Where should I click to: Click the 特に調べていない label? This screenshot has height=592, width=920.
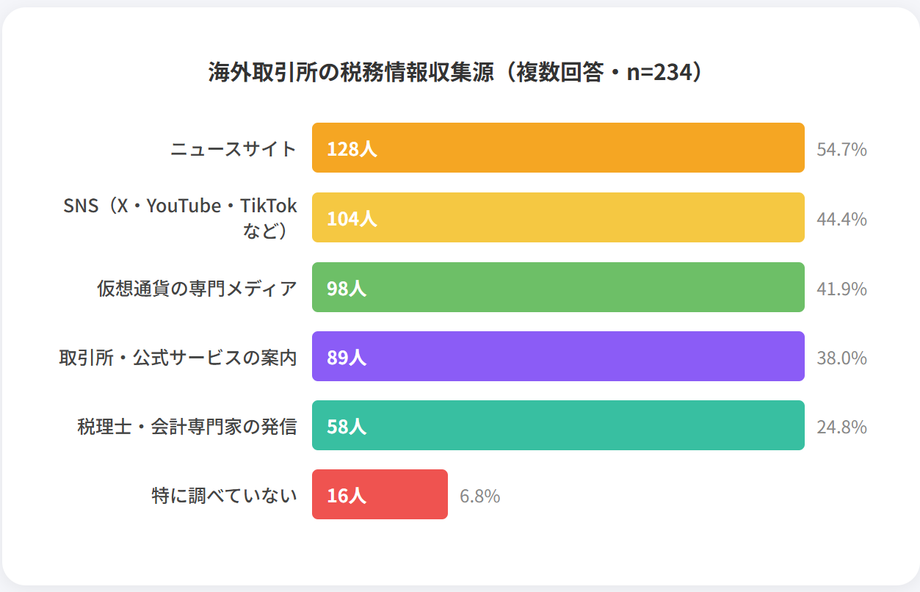point(224,496)
